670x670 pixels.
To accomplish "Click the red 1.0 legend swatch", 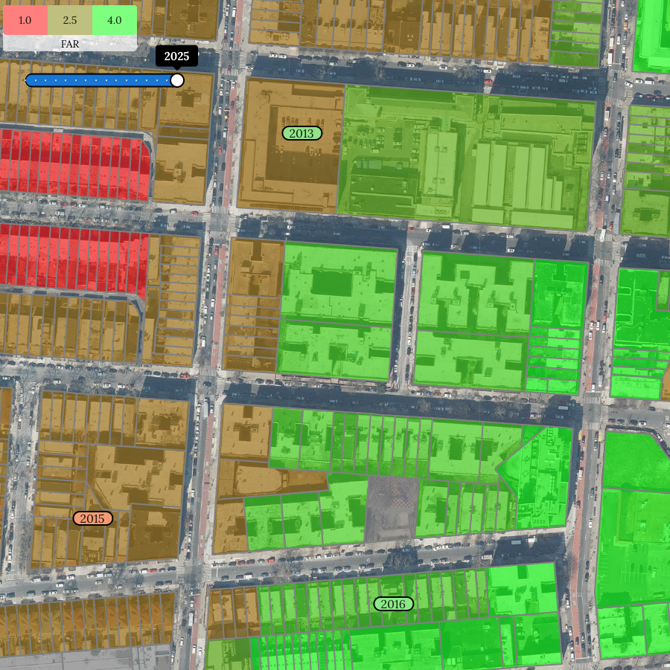I will click(x=25, y=20).
